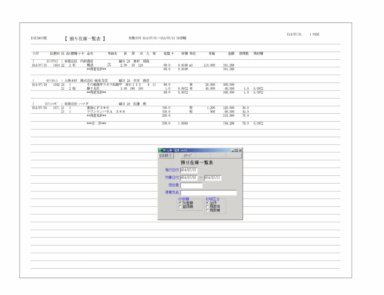Click the app icon in dialog title bar
384x295 pixels.
pos(160,150)
